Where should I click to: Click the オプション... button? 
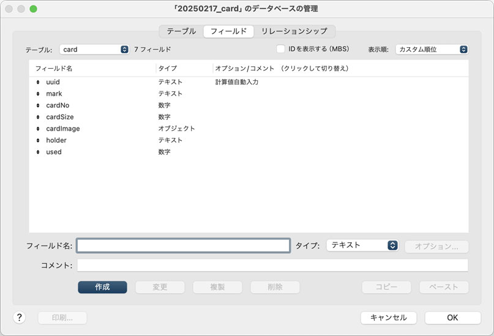pos(436,246)
